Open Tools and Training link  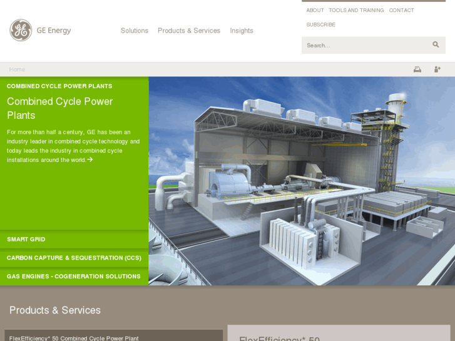tap(356, 10)
